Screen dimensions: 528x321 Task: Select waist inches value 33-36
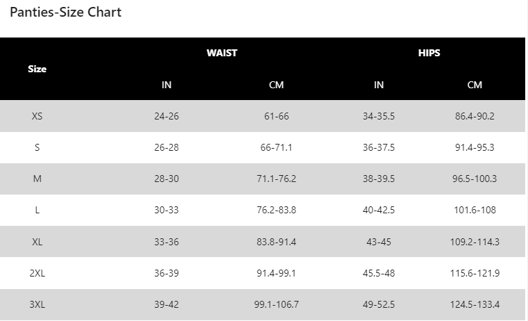pyautogui.click(x=167, y=242)
